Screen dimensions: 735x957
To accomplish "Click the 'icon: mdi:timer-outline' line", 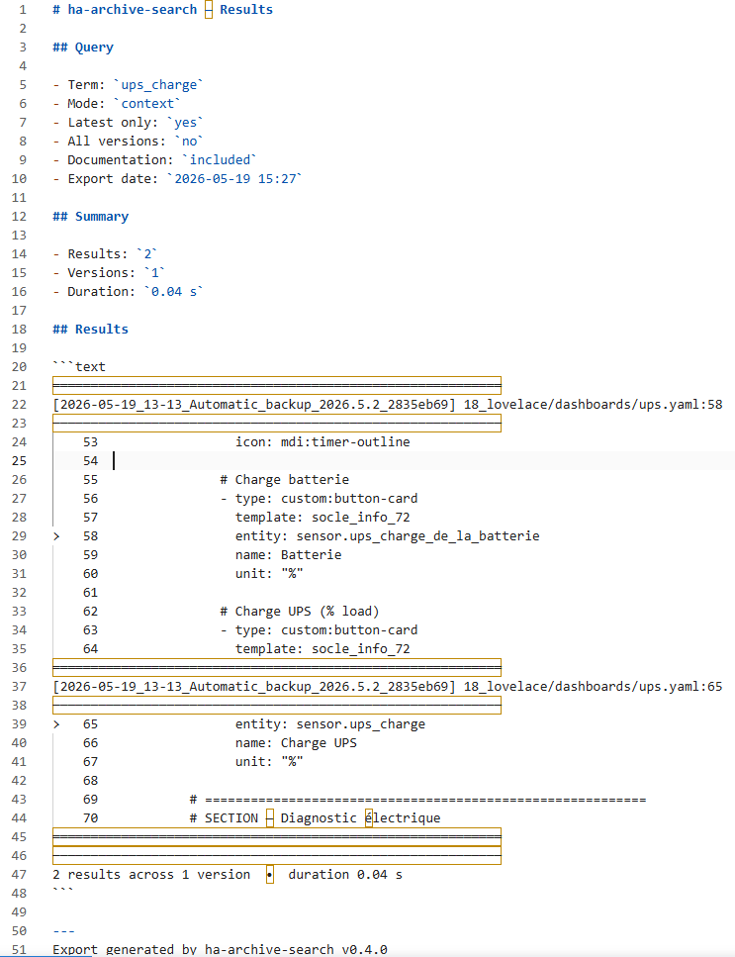I will point(322,442).
